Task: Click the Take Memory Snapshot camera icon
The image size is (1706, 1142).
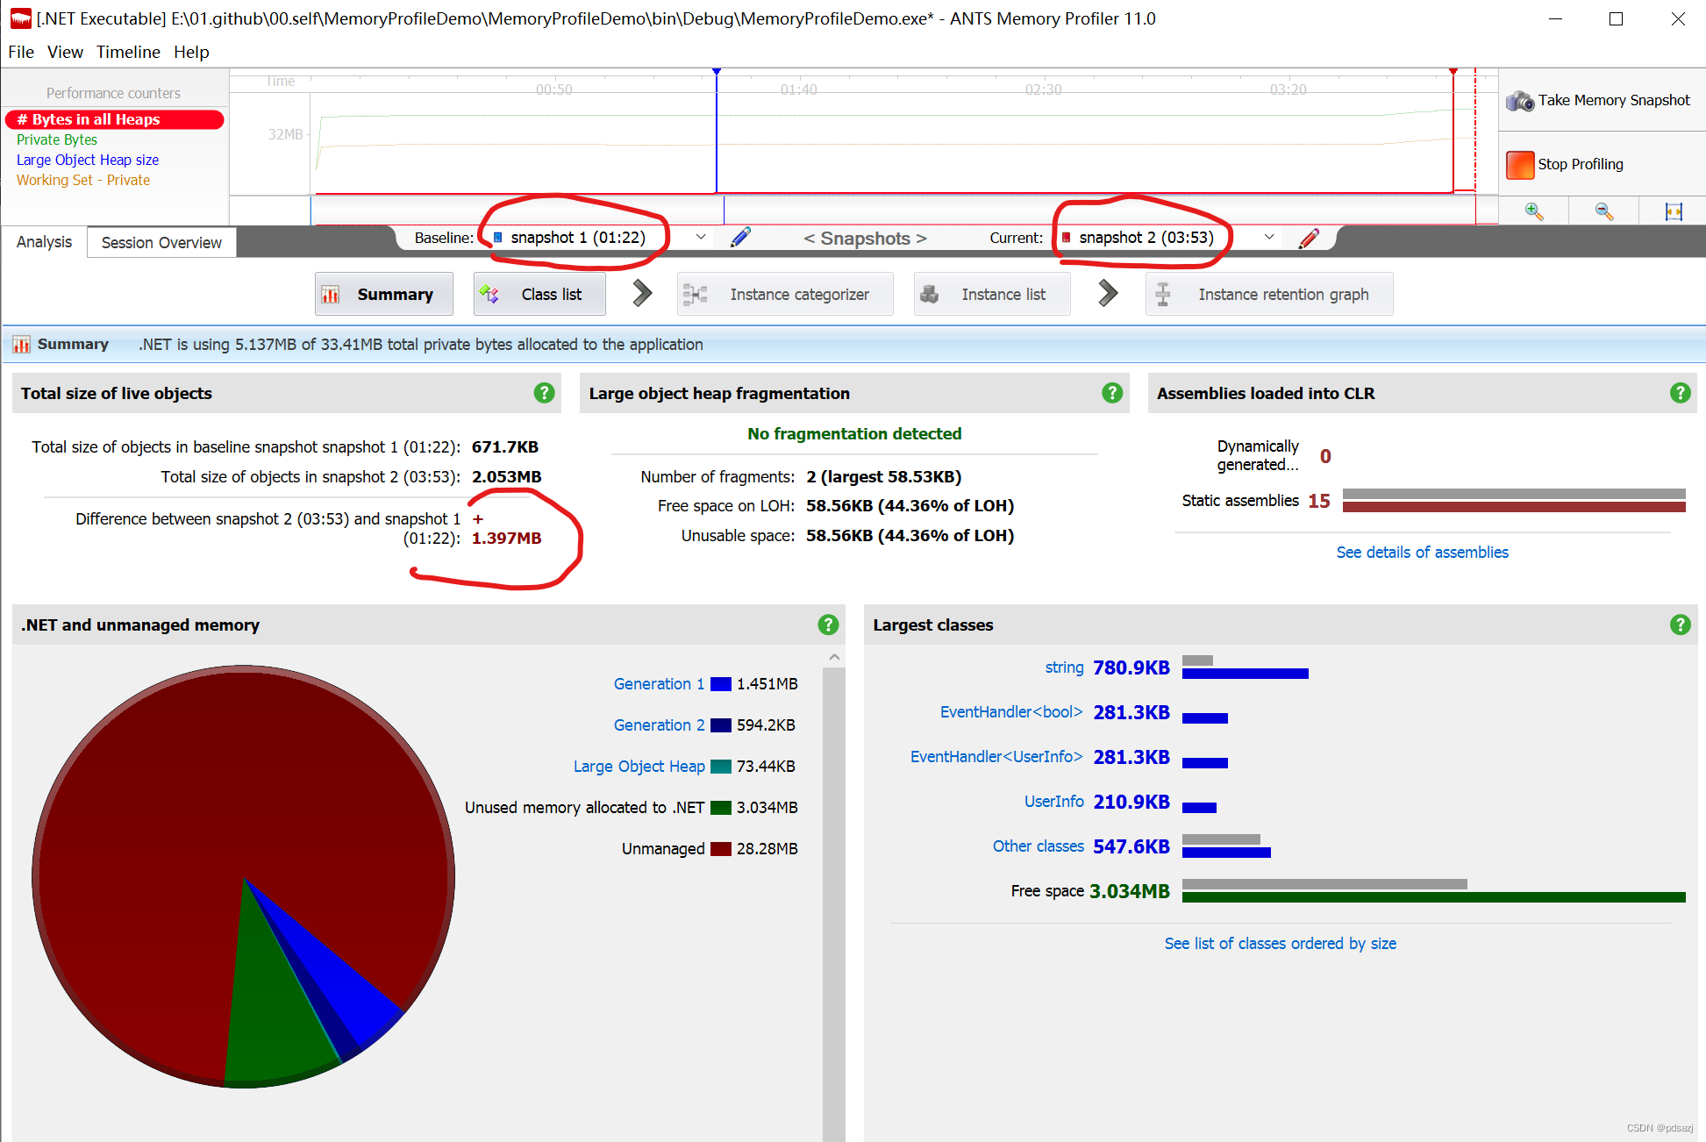Action: (x=1520, y=101)
